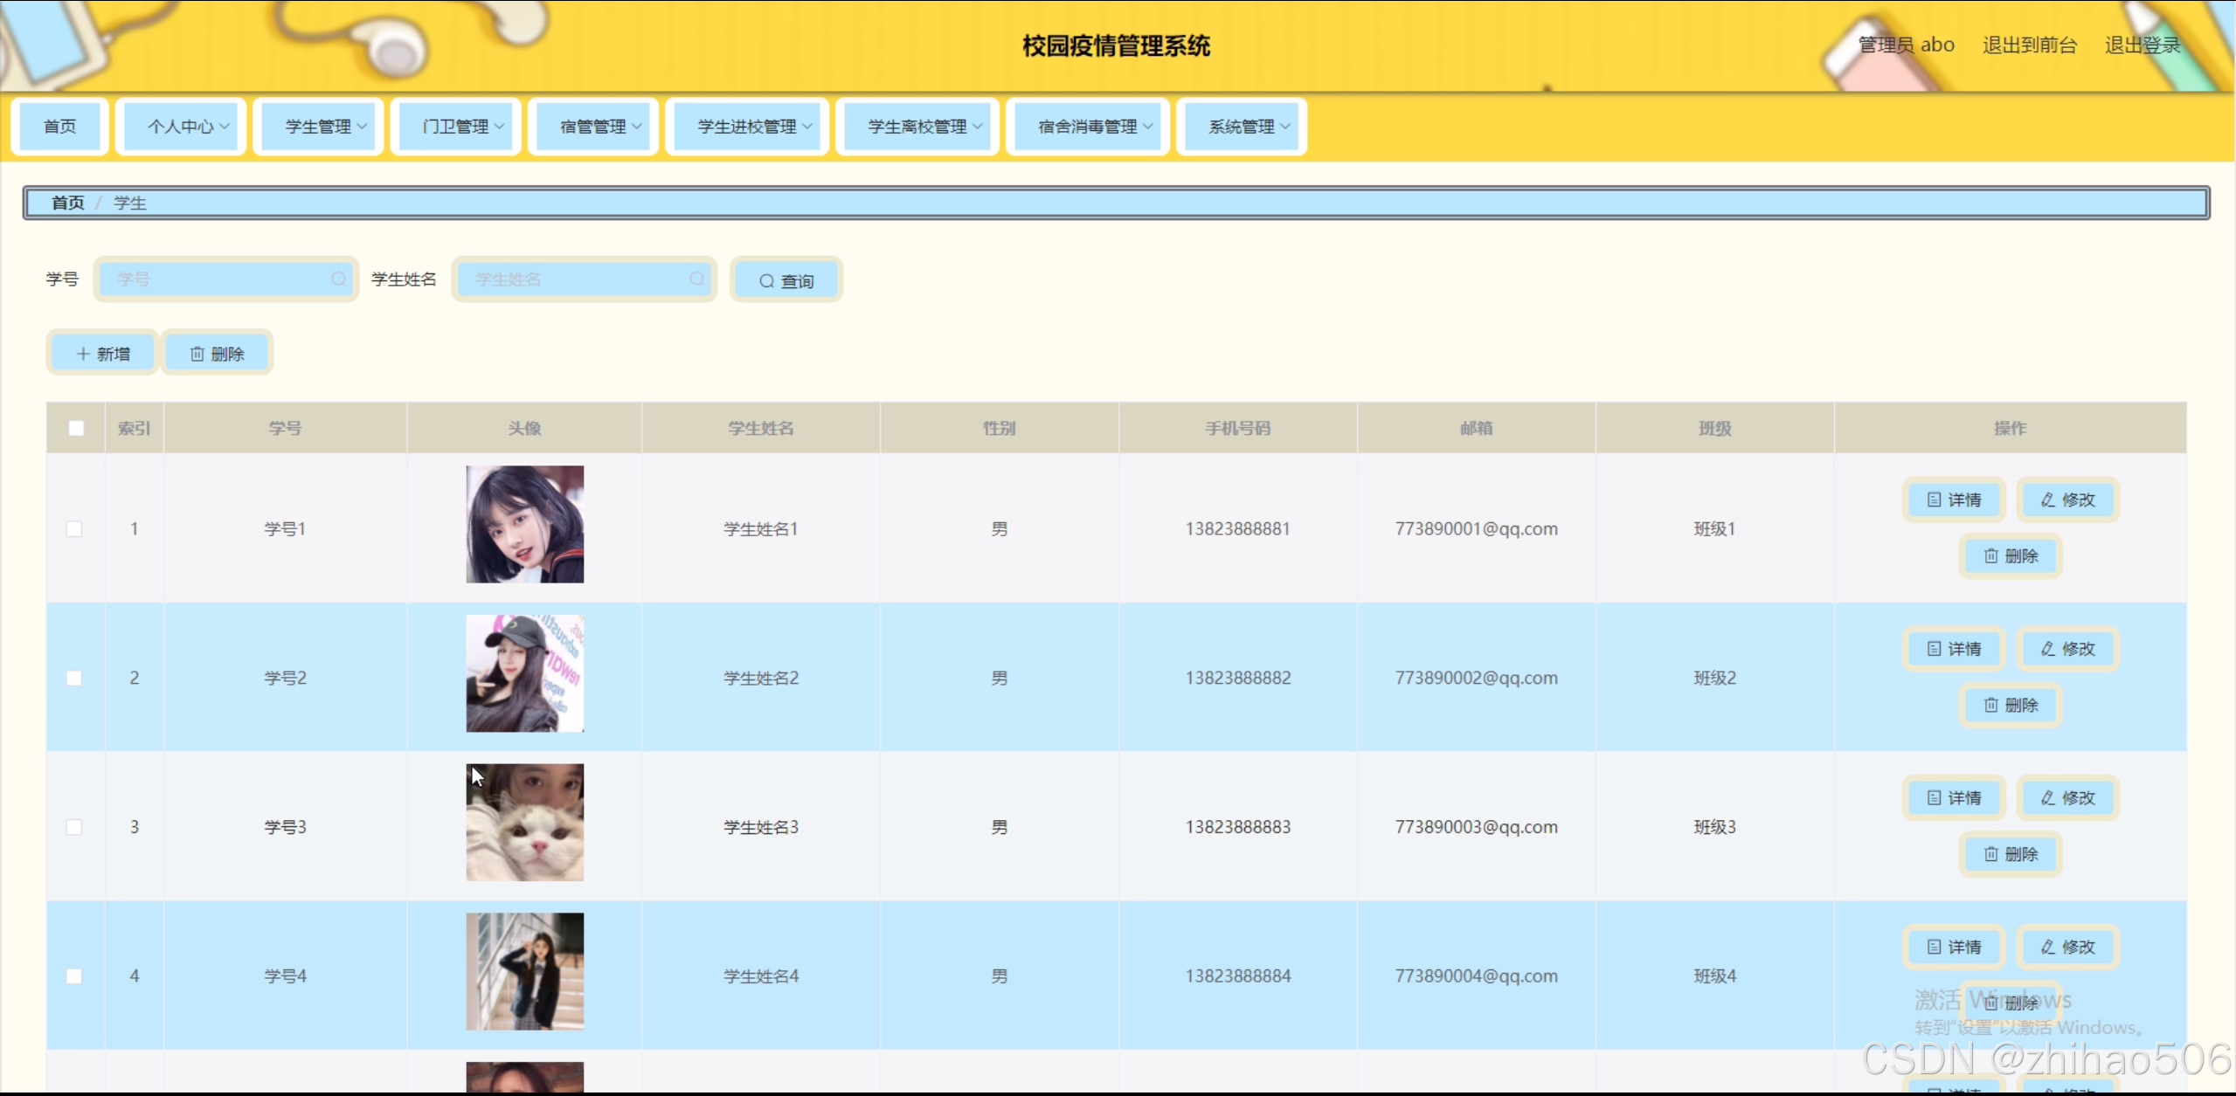Click 修改 edit button for 学号2
The height and width of the screenshot is (1096, 2236).
[x=2067, y=649]
